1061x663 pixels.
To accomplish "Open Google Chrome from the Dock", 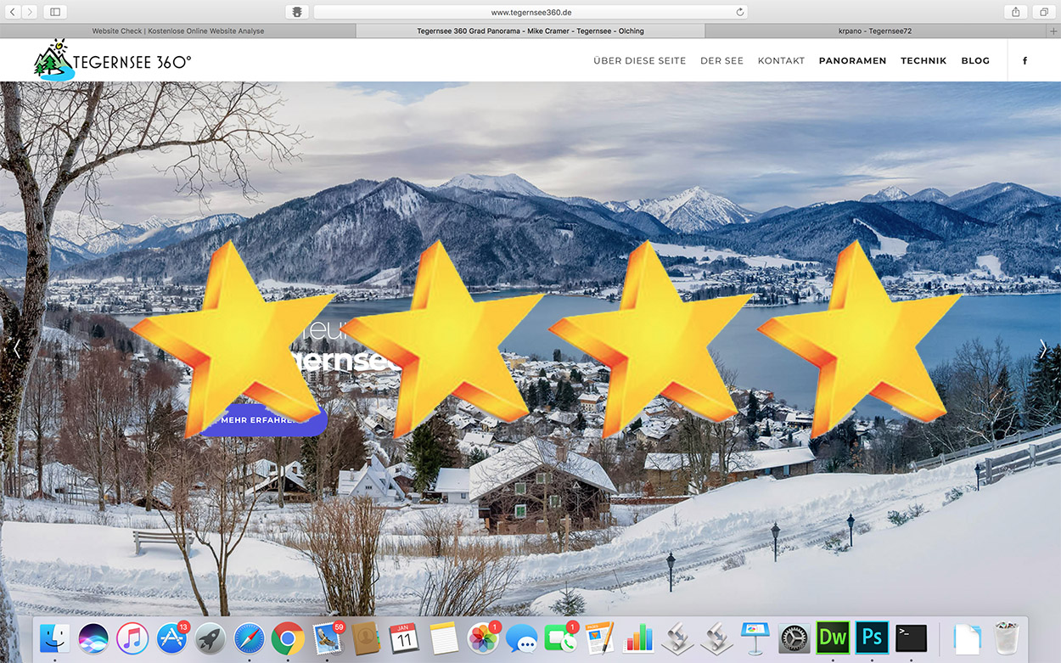I will click(x=288, y=638).
